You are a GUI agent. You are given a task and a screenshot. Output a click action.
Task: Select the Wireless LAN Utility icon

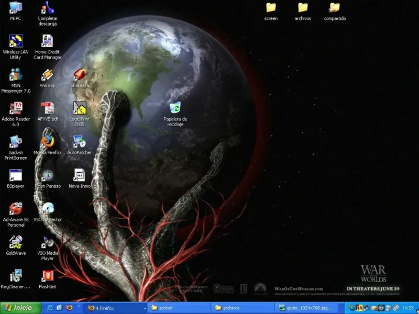click(x=16, y=47)
